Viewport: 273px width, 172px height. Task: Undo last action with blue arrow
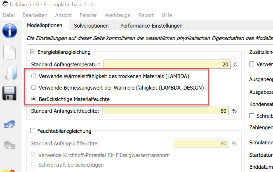(x=10, y=124)
